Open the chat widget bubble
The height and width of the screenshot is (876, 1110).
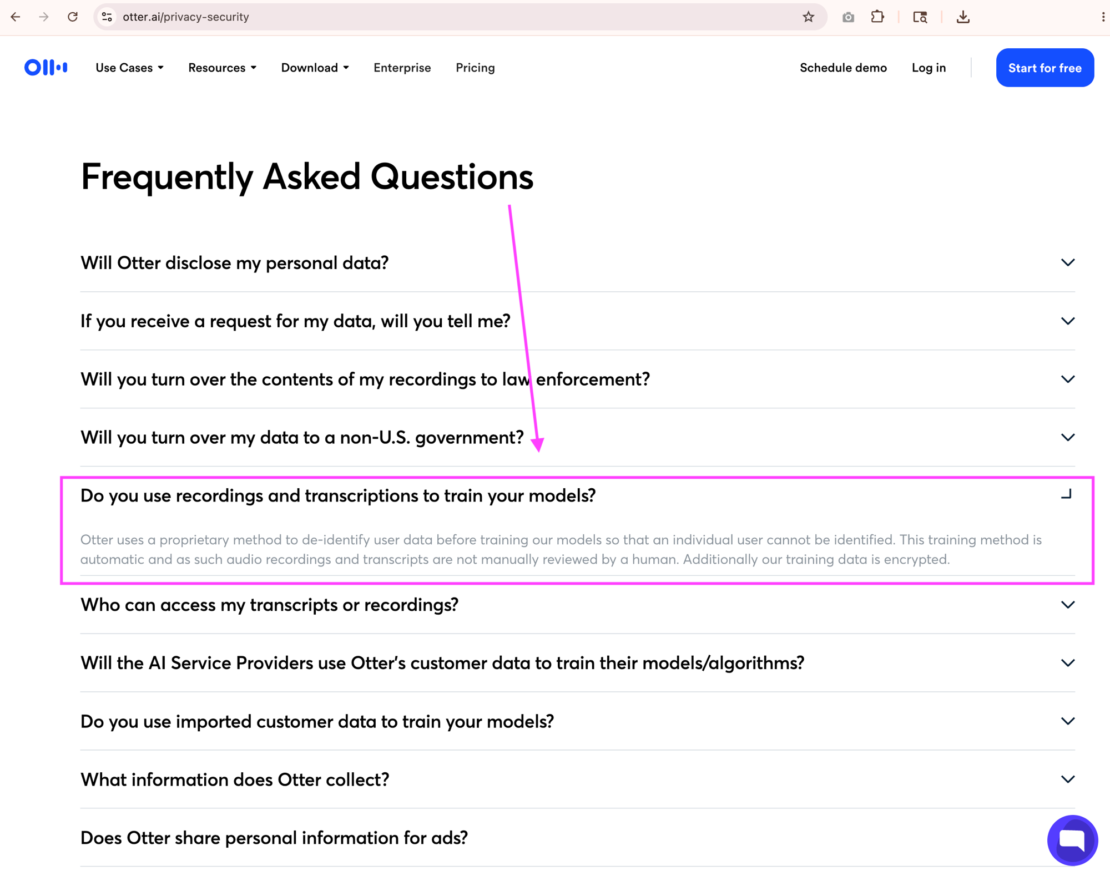pos(1072,839)
